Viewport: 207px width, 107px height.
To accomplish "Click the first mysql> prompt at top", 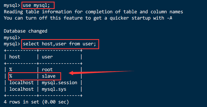I will [x=12, y=6].
